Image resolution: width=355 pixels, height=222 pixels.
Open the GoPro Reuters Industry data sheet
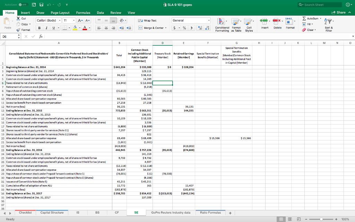coord(171,212)
